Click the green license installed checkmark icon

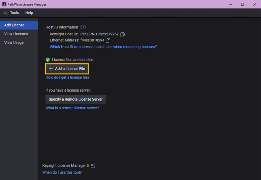pos(48,60)
